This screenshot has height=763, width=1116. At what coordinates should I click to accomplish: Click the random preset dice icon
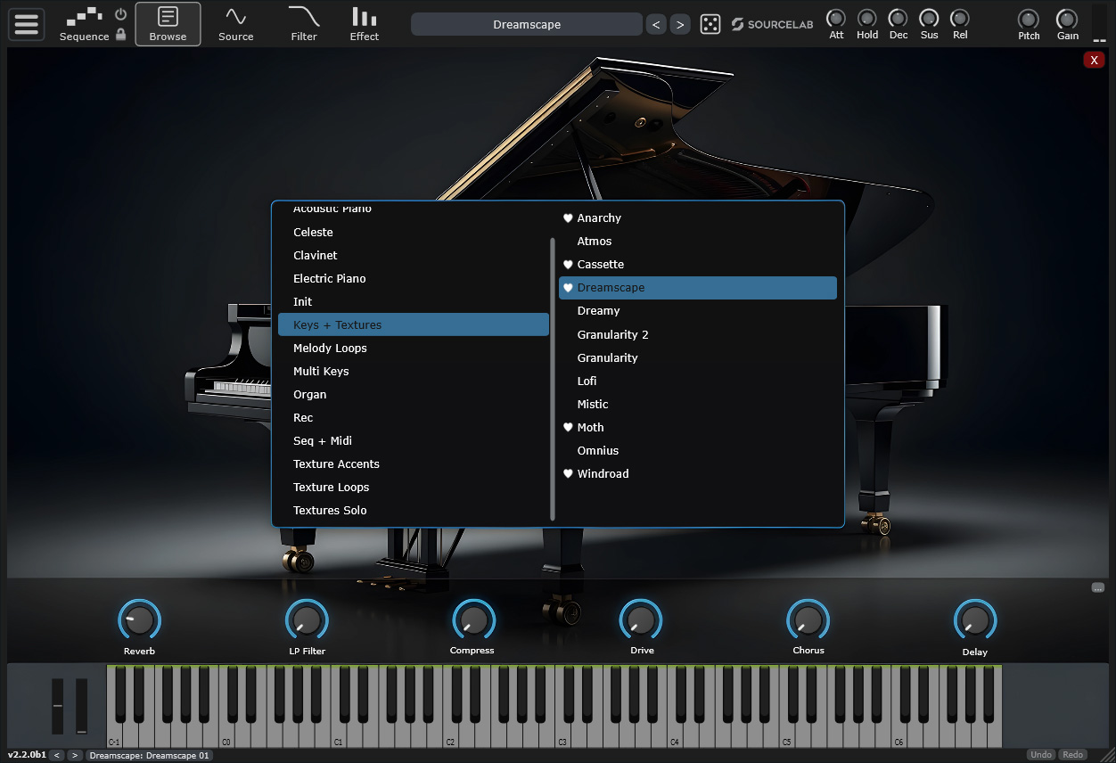tap(710, 25)
